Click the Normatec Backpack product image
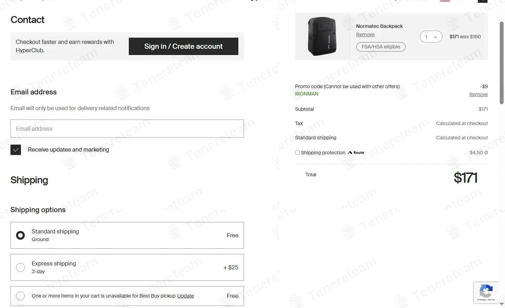 point(322,37)
